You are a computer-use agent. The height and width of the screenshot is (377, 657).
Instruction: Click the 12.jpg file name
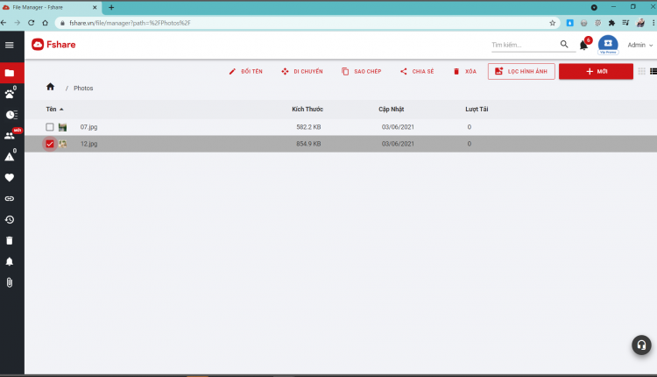coord(88,144)
